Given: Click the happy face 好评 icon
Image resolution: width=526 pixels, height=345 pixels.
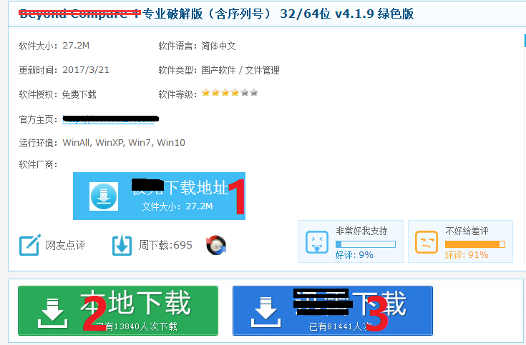Looking at the screenshot, I should tap(316, 242).
